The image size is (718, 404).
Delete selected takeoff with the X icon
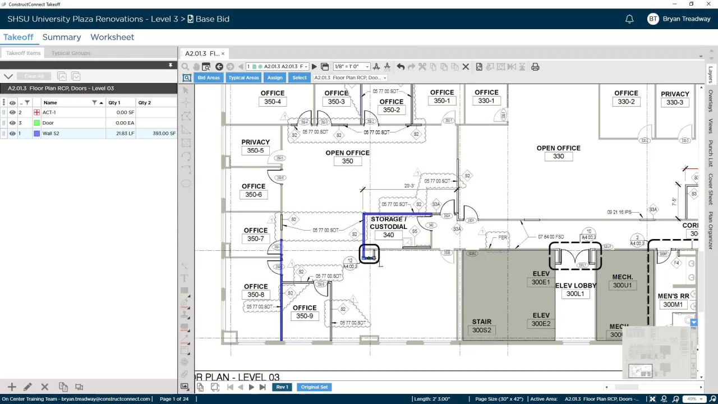(466, 67)
